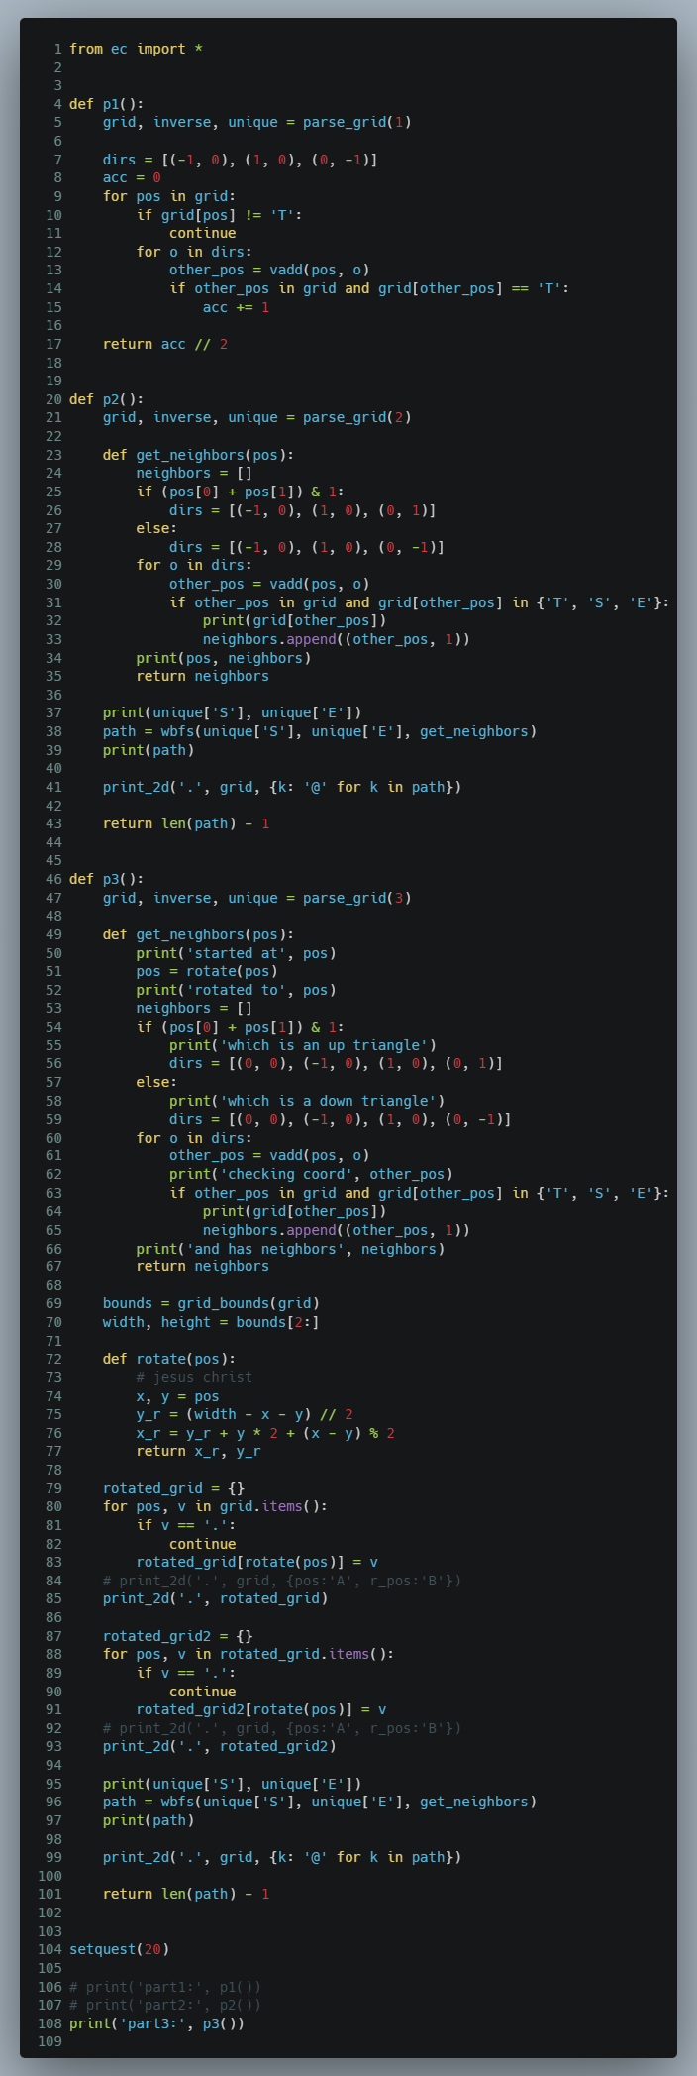
Task: Click 'for pos, v in grid.items():' line
Action: [215, 1506]
